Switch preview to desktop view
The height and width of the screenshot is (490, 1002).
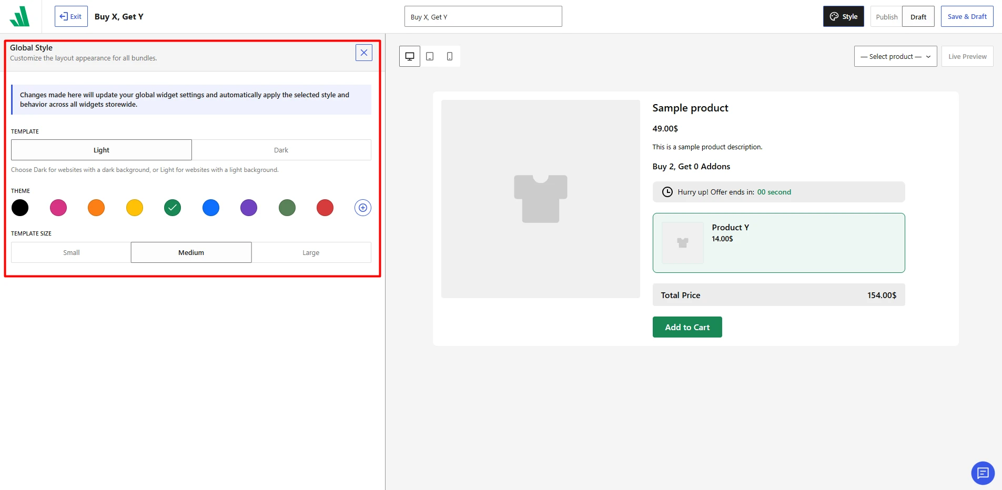point(410,56)
